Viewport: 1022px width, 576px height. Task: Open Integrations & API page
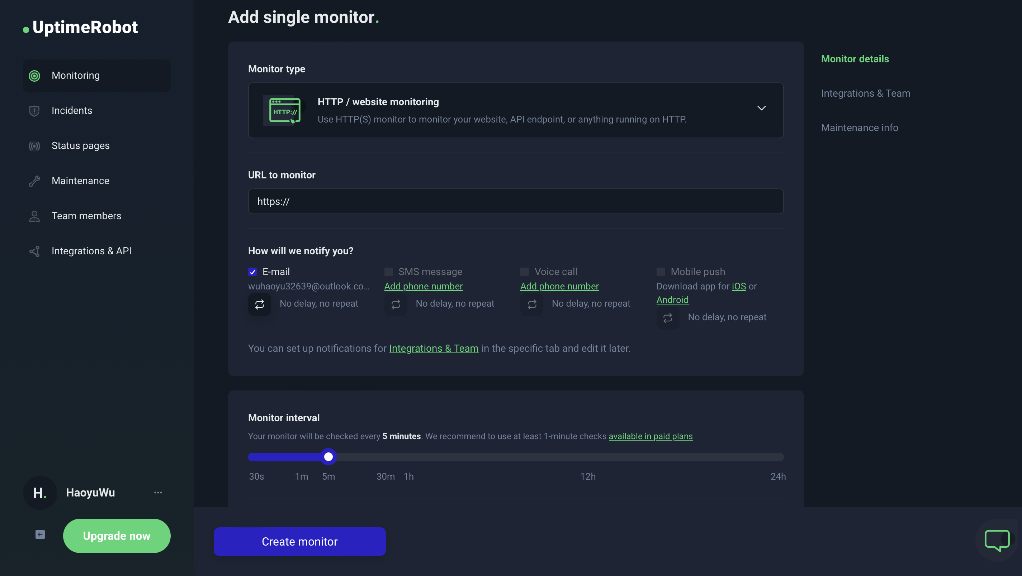(x=96, y=251)
